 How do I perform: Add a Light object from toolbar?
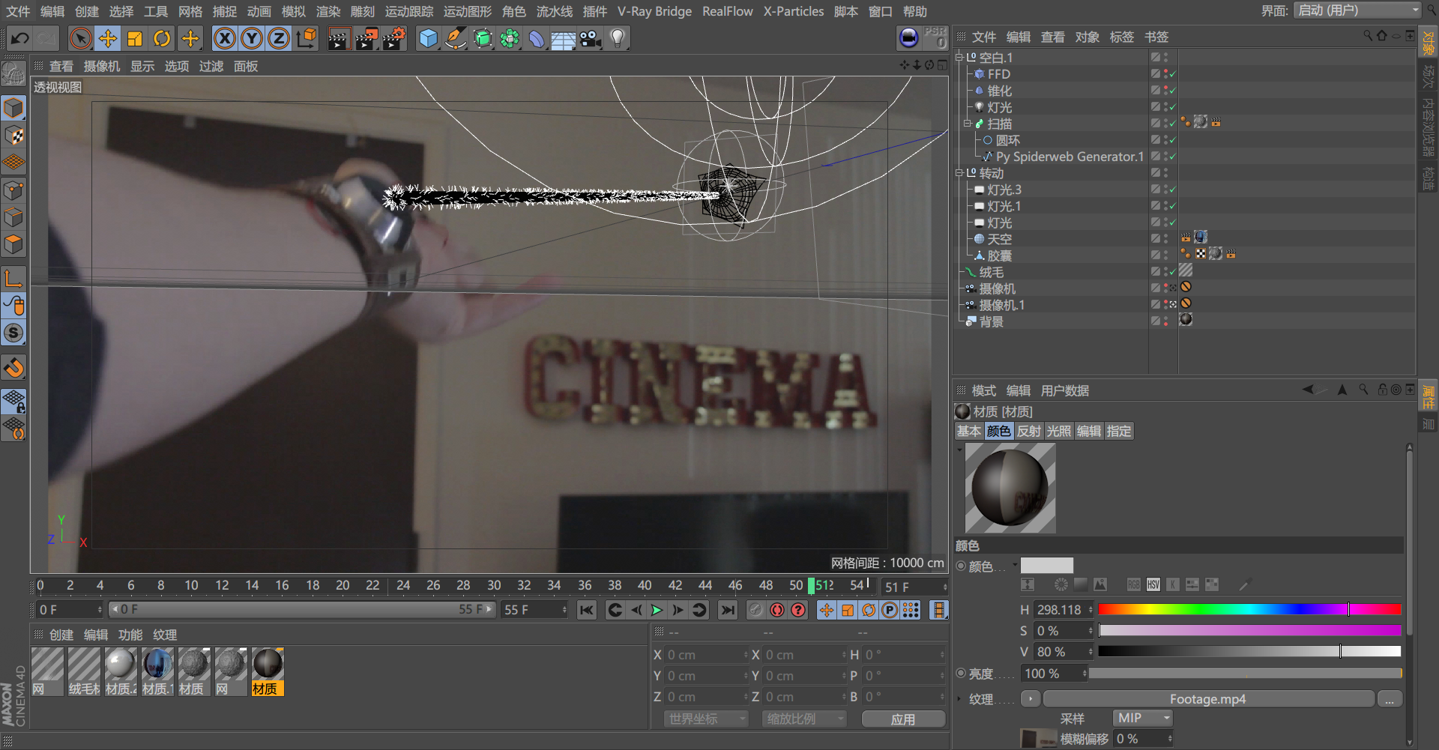(x=618, y=38)
